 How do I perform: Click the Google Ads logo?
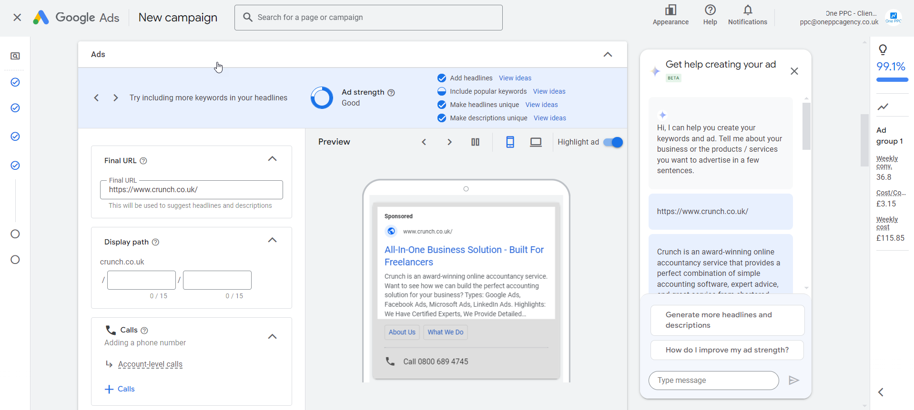pos(76,18)
